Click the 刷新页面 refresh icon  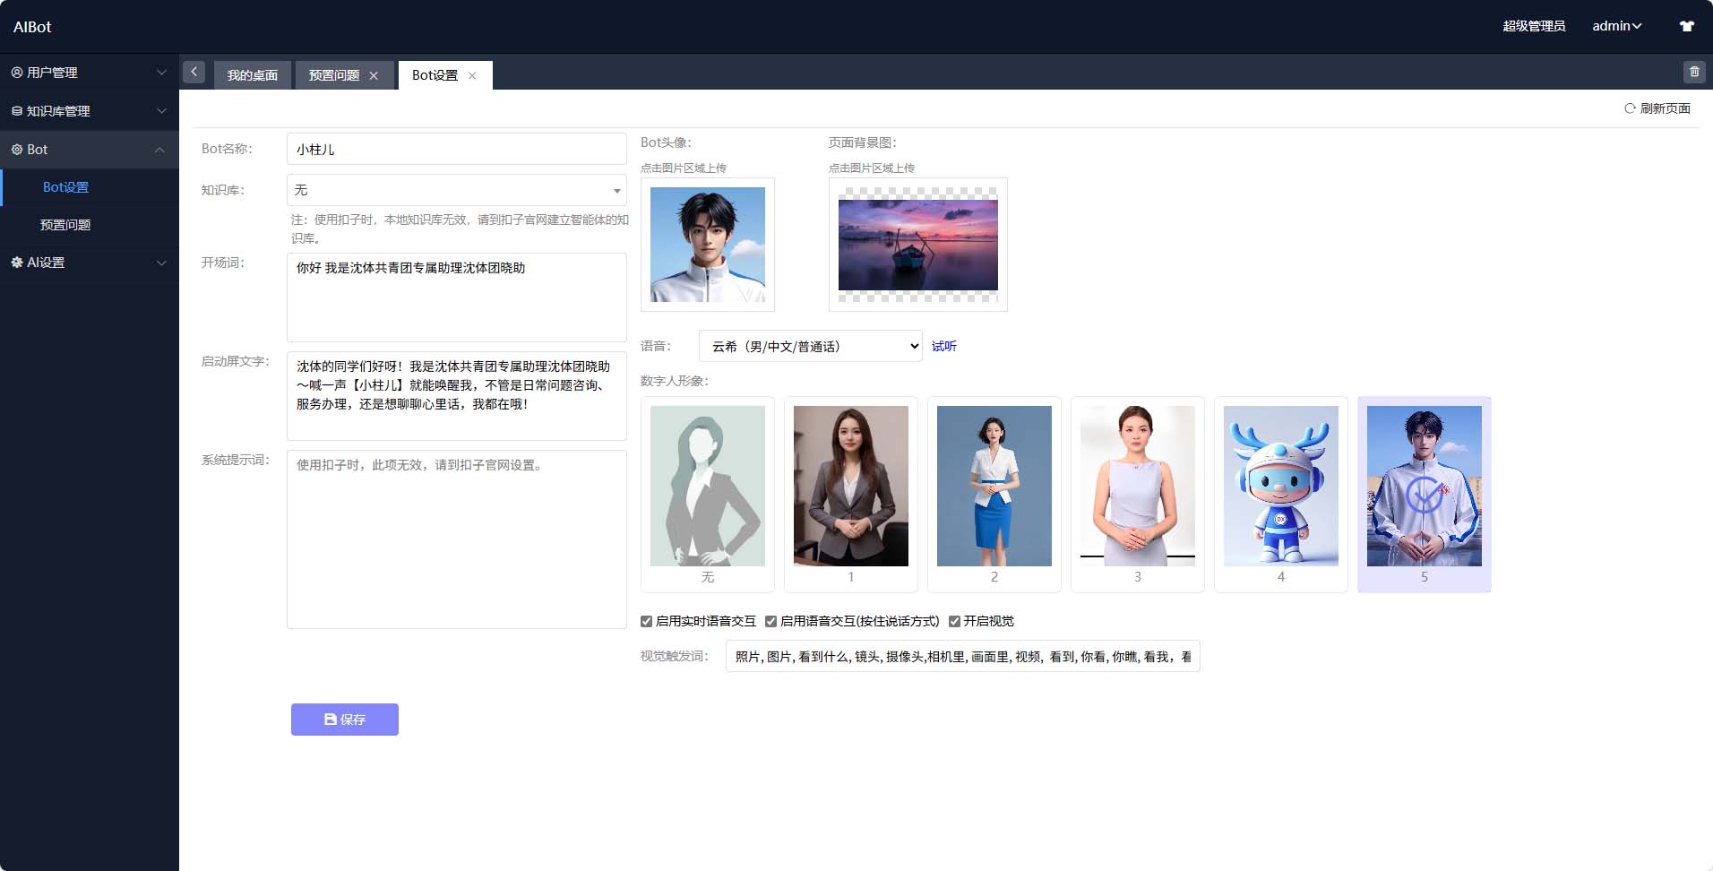point(1630,108)
